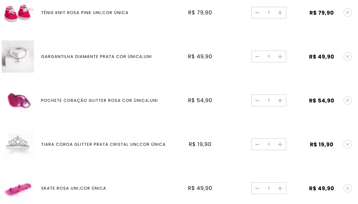Decrease quantity of Gargantilha Diamante Prata
Viewport: 358px width, 204px height.
(257, 56)
